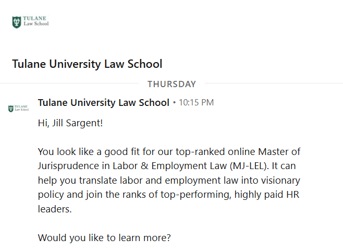Click the sender name next to 10:15 PM
Viewport: 343px width, 251px height.
tap(104, 102)
